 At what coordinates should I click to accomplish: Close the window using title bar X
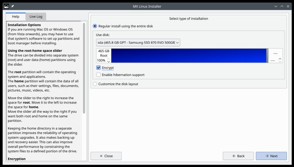click(288, 6)
